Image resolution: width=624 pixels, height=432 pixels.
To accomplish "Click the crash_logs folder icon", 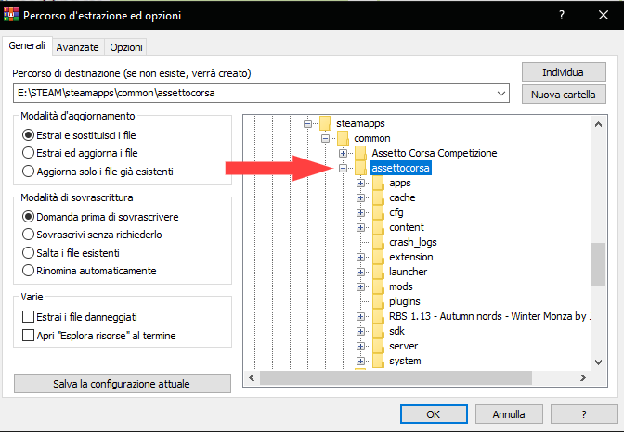I will click(378, 242).
